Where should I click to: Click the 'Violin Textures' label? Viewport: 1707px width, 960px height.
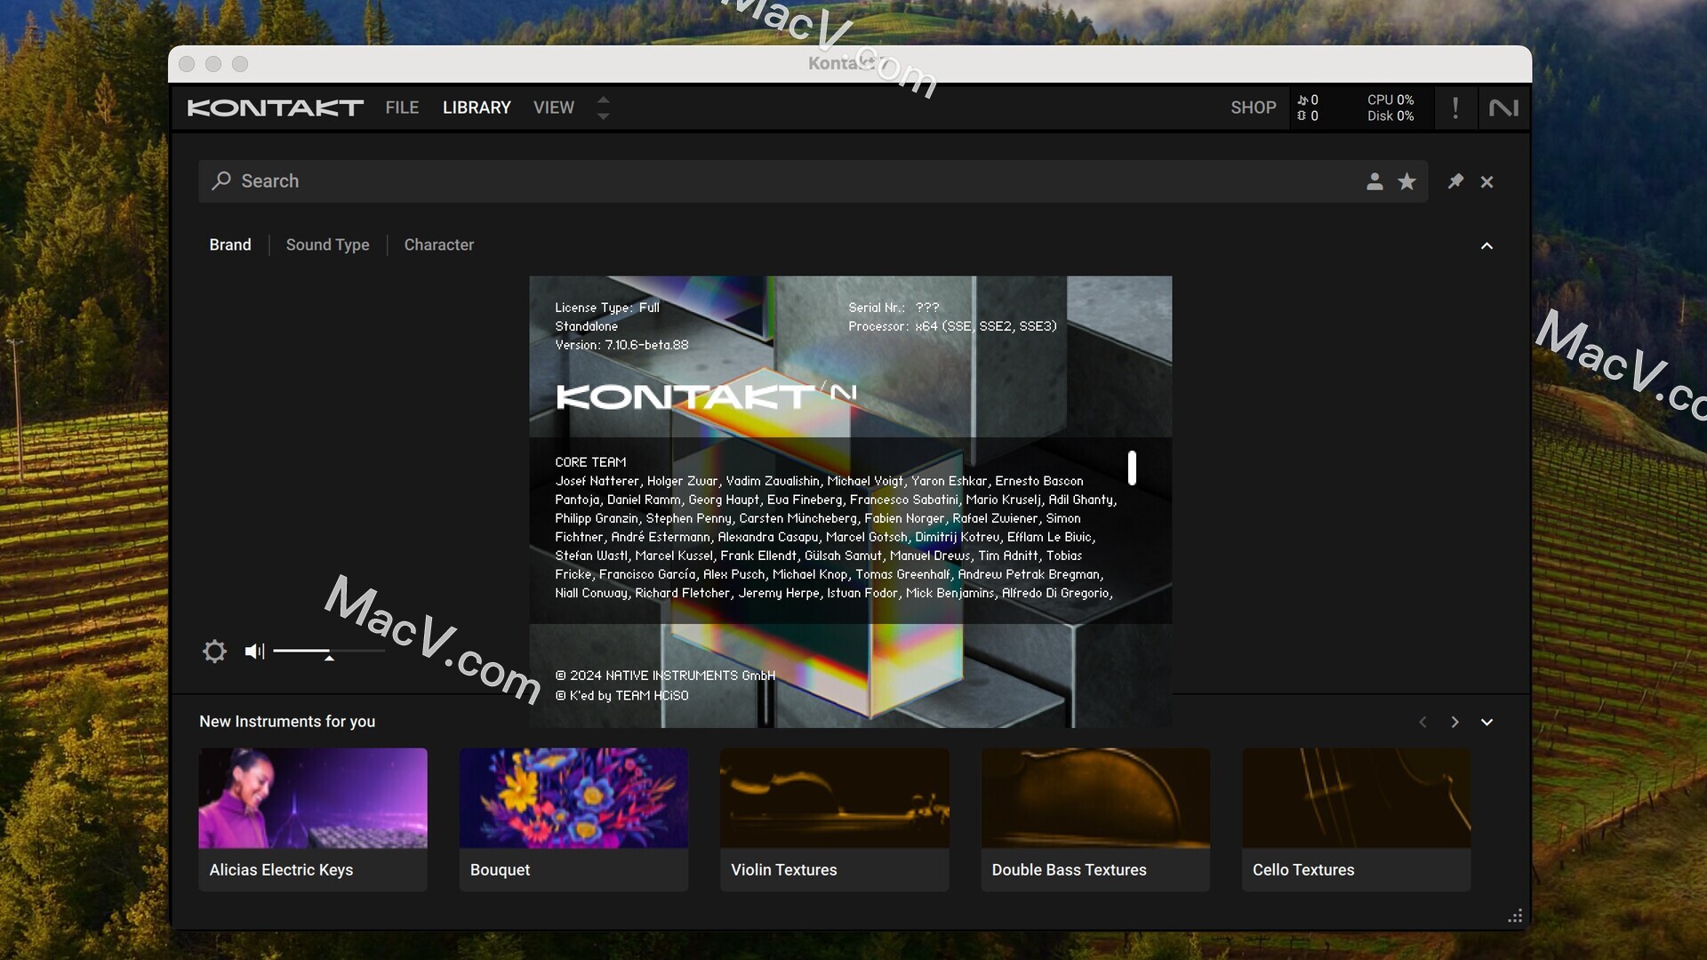click(783, 870)
